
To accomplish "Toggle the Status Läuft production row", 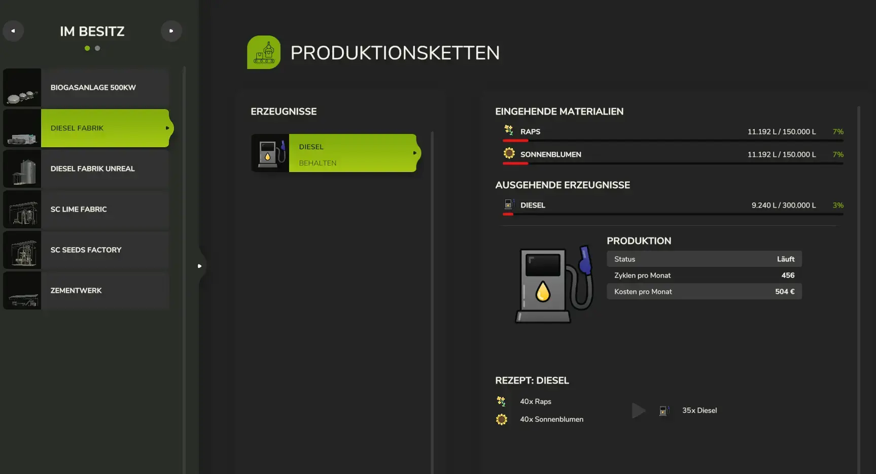I will pos(704,259).
